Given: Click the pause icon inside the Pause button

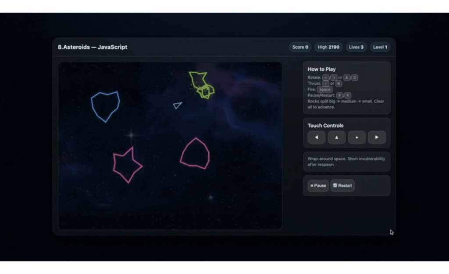Looking at the screenshot, I should [312, 185].
